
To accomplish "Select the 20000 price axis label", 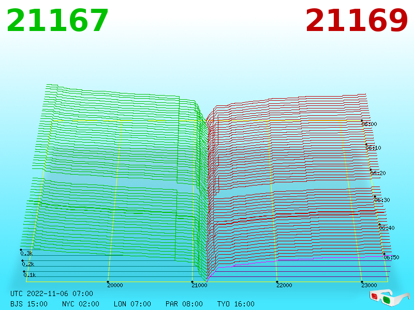I will (x=115, y=285).
